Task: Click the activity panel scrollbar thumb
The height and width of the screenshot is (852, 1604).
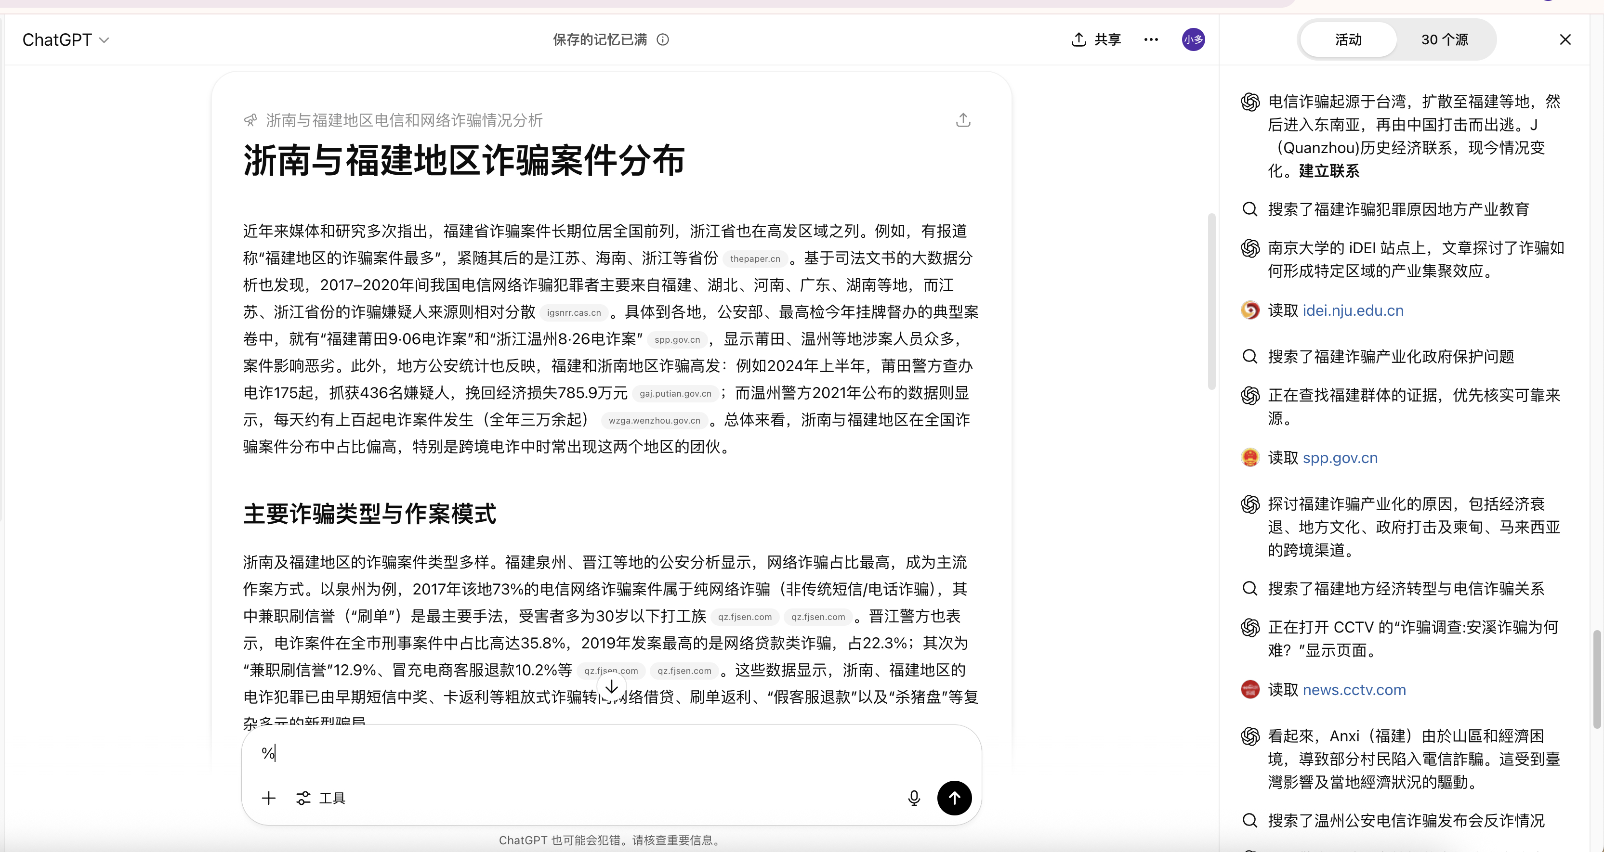Action: pos(1596,678)
